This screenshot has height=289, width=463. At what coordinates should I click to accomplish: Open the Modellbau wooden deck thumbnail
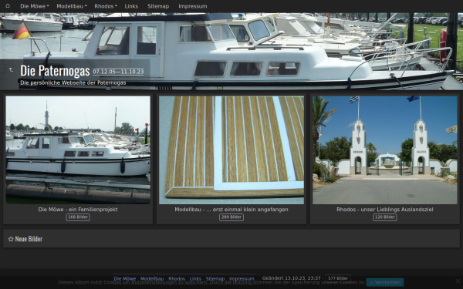coord(231,150)
